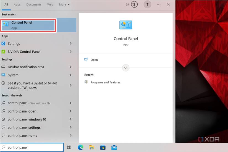Expand the 32-bit or 64-bit result arrow
Screen dimensions: 228x152
pos(70,85)
